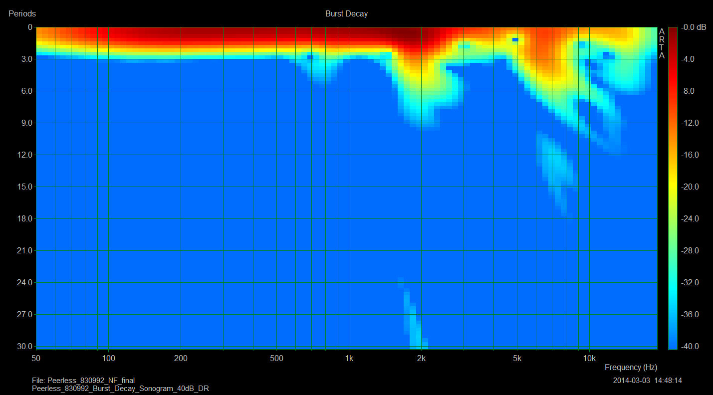Click the 2014-03-03 14:48:14 timestamp
The height and width of the screenshot is (395, 713).
pos(647,381)
